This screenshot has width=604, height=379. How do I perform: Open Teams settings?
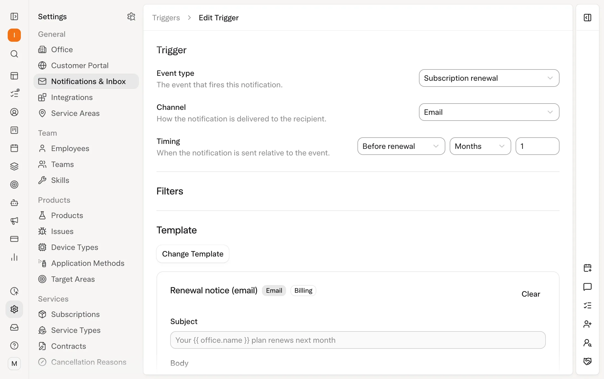point(86,164)
